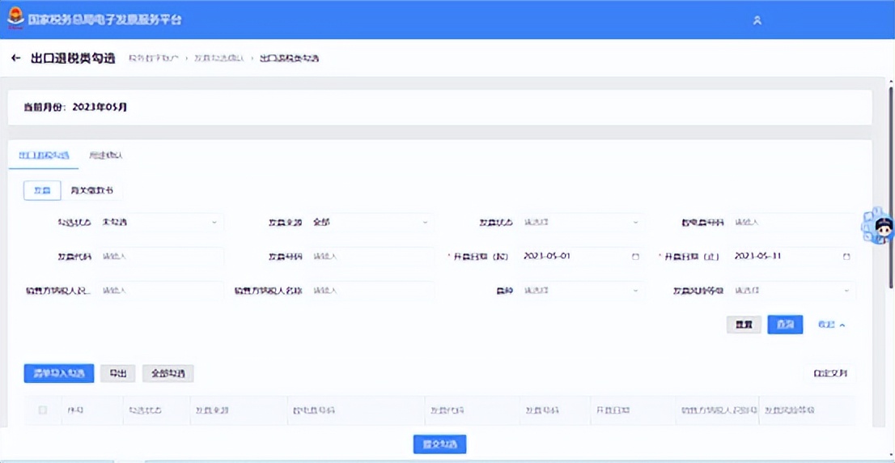Click the 当前月份: 2023年05月 text
Screen dimensions: 895x463
click(74, 108)
